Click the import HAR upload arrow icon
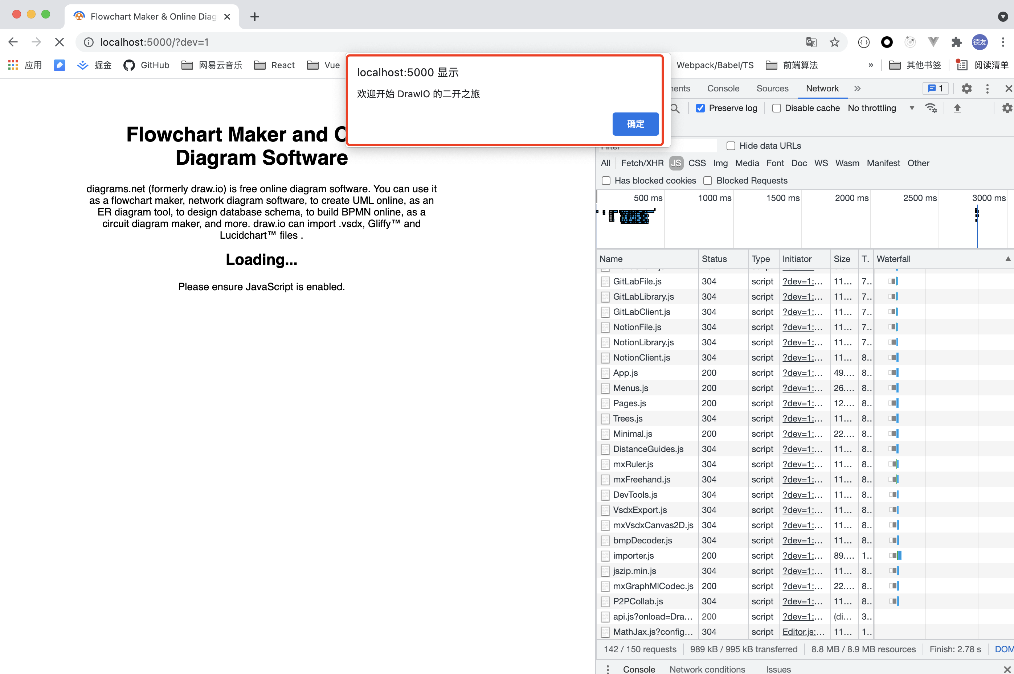 [x=957, y=108]
